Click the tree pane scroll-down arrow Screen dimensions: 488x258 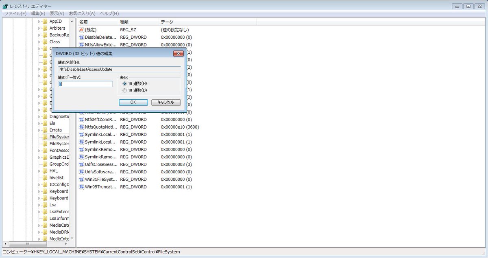72,238
